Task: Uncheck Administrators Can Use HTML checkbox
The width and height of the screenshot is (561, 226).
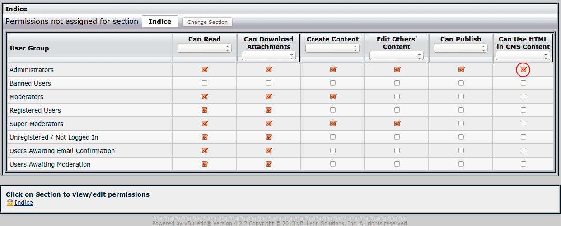Action: pyautogui.click(x=524, y=69)
